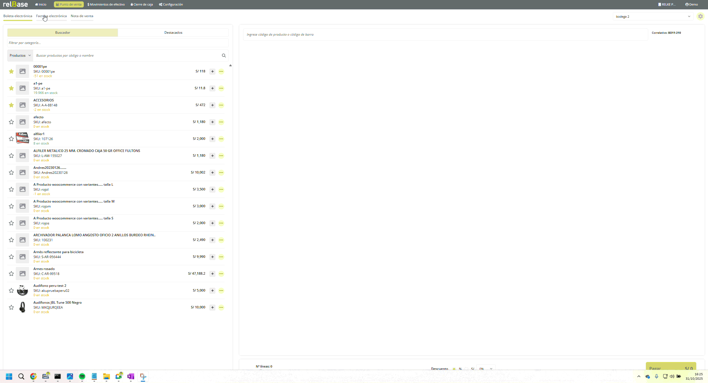Switch to the Destacados panel
The width and height of the screenshot is (708, 383).
click(173, 33)
